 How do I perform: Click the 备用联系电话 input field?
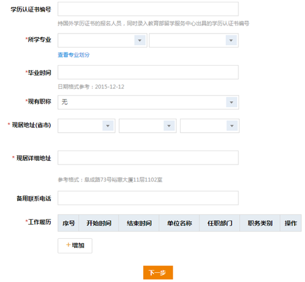tap(148, 198)
